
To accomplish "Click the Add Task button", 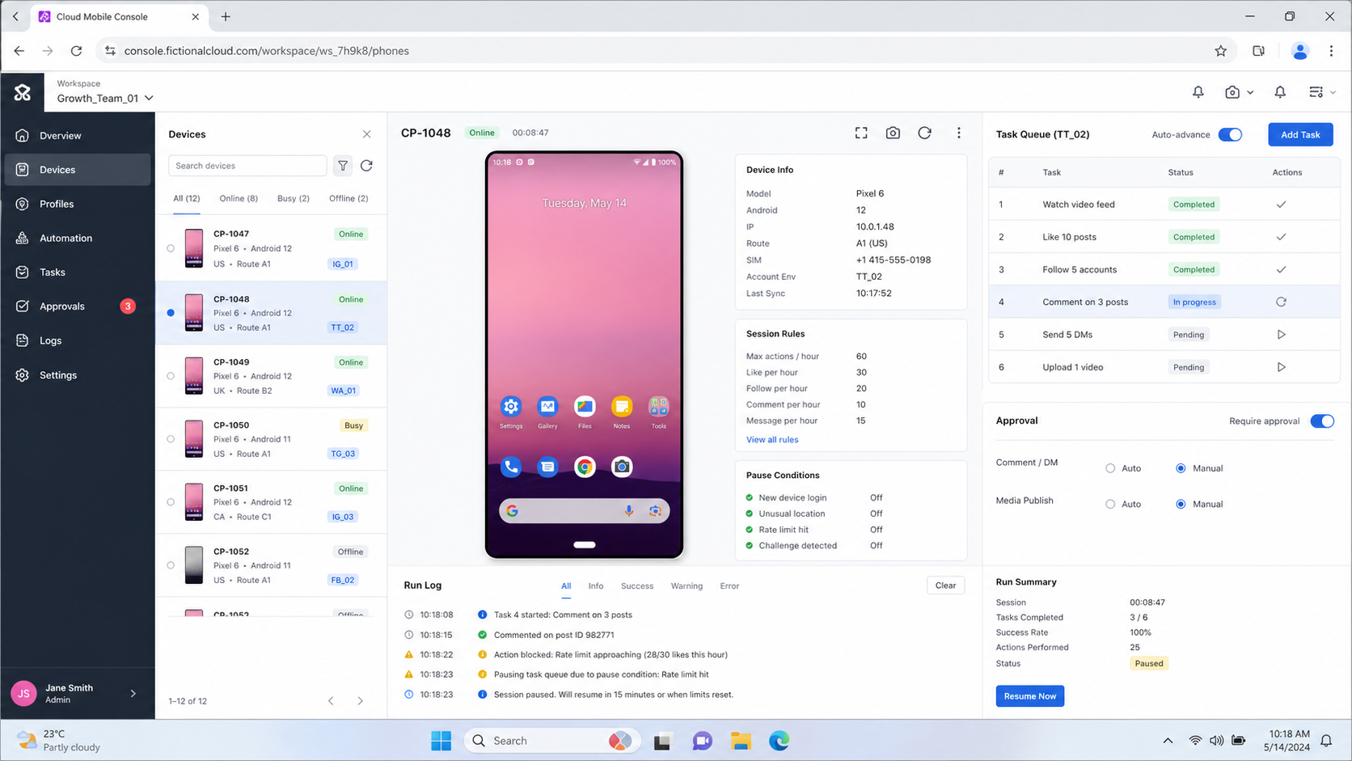I will [x=1300, y=135].
